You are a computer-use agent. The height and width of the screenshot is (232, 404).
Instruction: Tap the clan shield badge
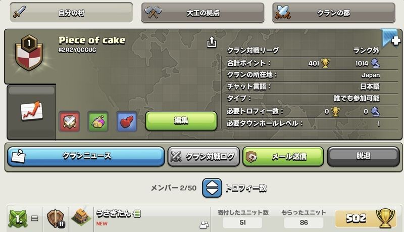(x=29, y=53)
